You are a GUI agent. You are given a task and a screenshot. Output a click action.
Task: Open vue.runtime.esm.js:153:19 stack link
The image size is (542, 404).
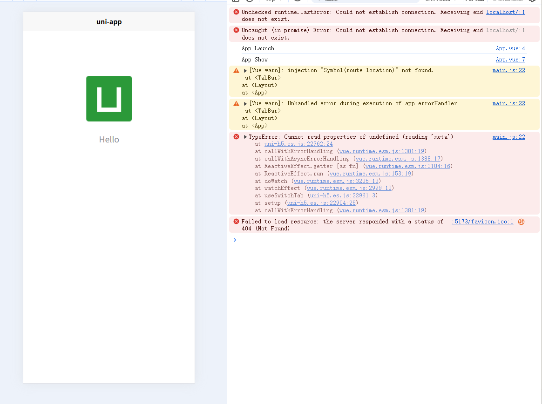pyautogui.click(x=370, y=174)
